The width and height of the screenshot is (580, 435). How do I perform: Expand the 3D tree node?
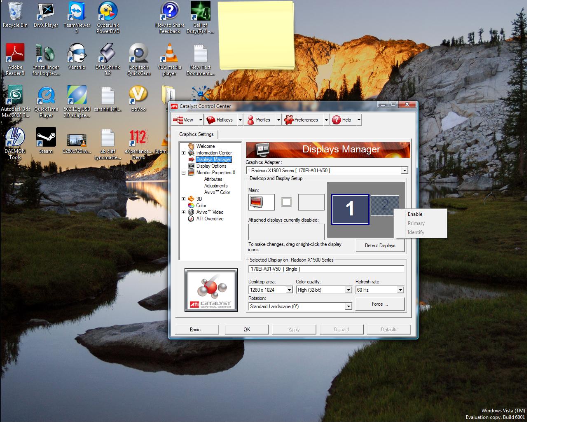click(183, 199)
